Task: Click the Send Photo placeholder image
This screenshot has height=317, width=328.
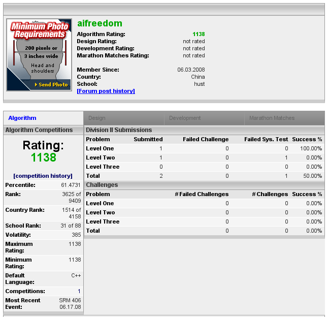Action: pos(39,55)
